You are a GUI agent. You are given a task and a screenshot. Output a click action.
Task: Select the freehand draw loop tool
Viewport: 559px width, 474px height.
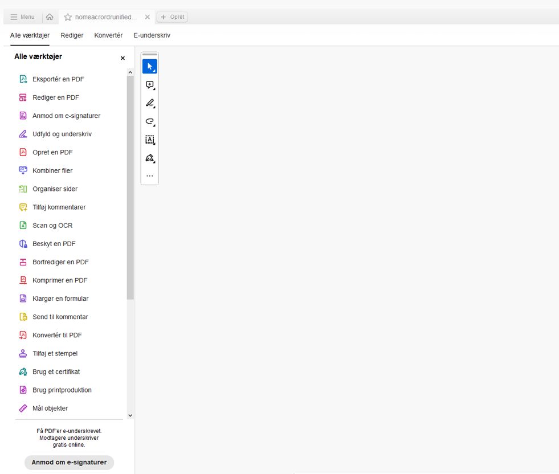pyautogui.click(x=150, y=121)
